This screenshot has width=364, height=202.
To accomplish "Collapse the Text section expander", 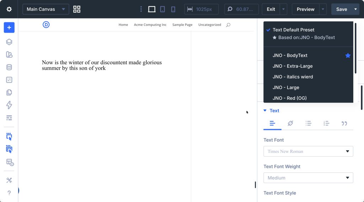I will 265,111.
